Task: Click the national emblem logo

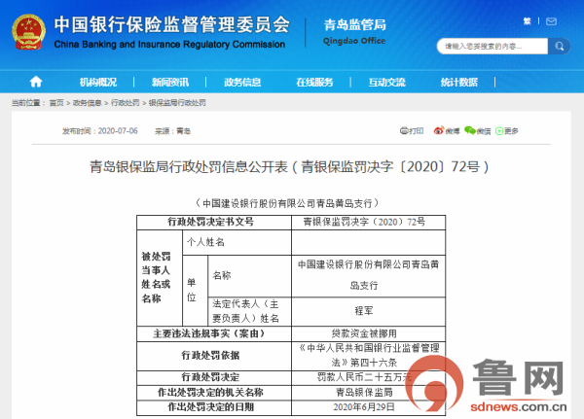Action: pyautogui.click(x=28, y=32)
